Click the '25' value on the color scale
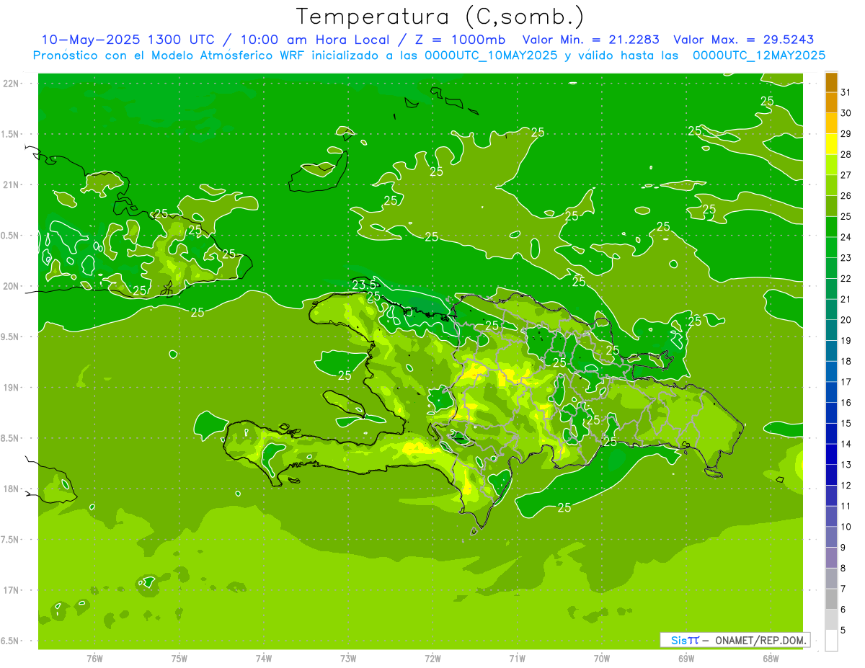This screenshot has width=865, height=668. [x=846, y=216]
